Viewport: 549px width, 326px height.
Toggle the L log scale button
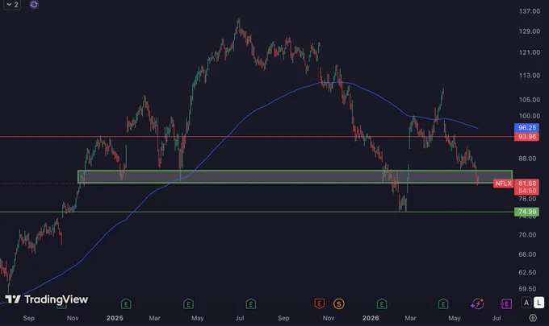click(x=539, y=303)
